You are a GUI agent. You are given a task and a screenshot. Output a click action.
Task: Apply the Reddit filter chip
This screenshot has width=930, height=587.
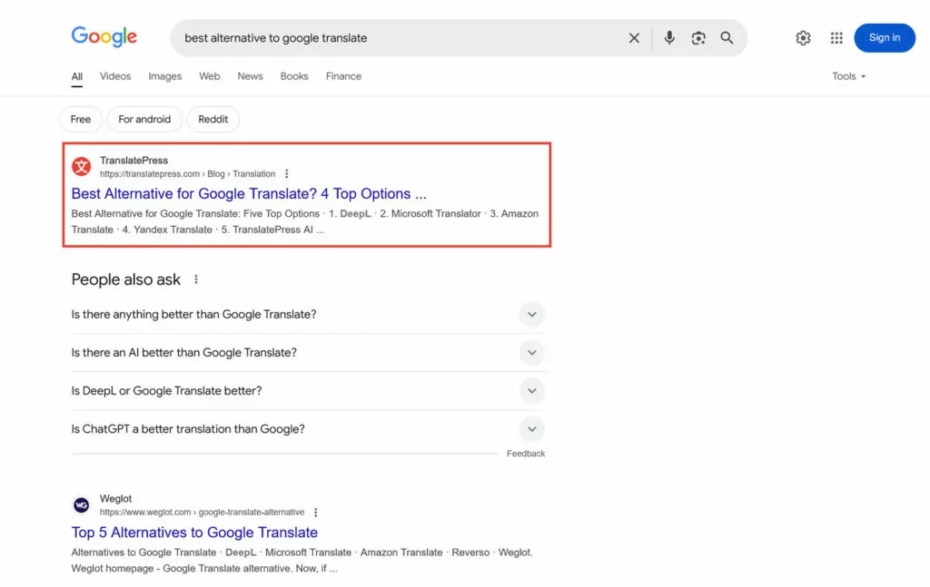(213, 119)
